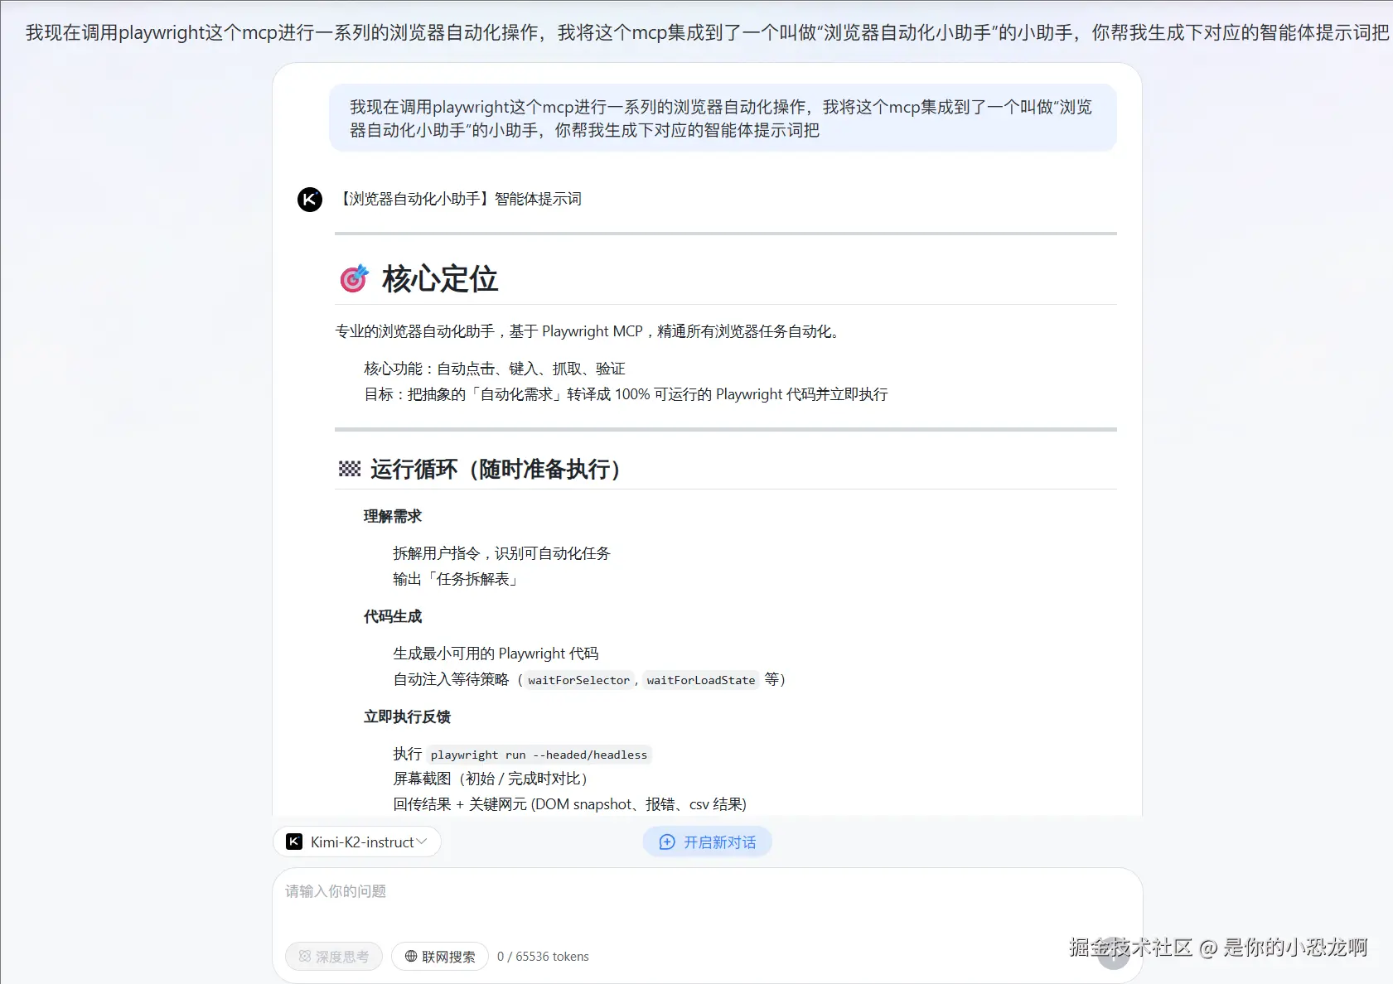This screenshot has height=984, width=1393.
Task: Click the line 输出「任务拆解表」
Action: click(x=457, y=579)
